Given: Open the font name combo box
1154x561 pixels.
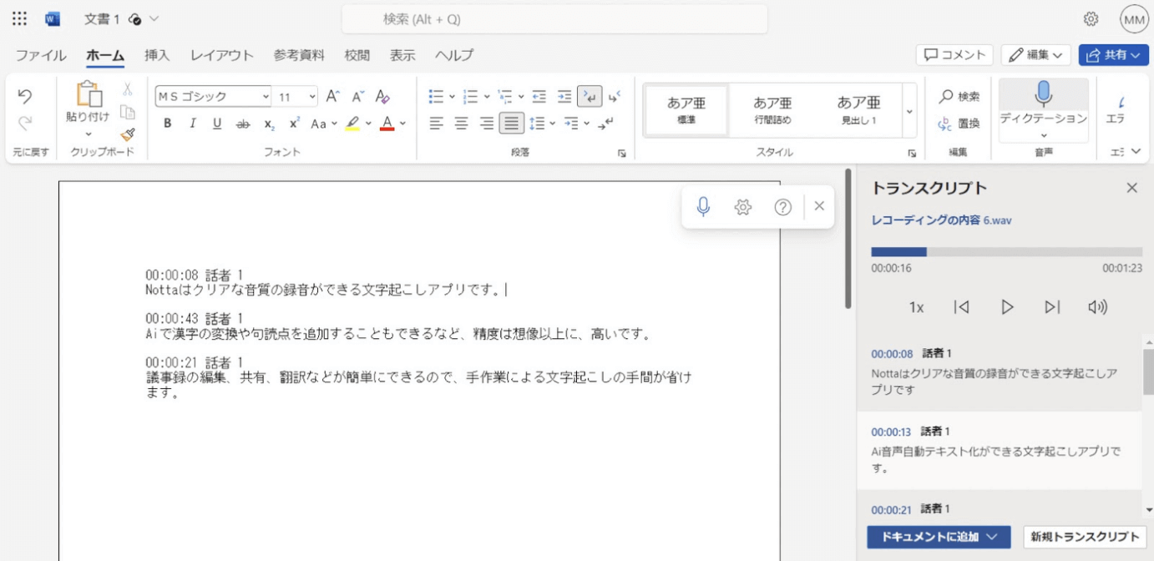Looking at the screenshot, I should point(214,97).
